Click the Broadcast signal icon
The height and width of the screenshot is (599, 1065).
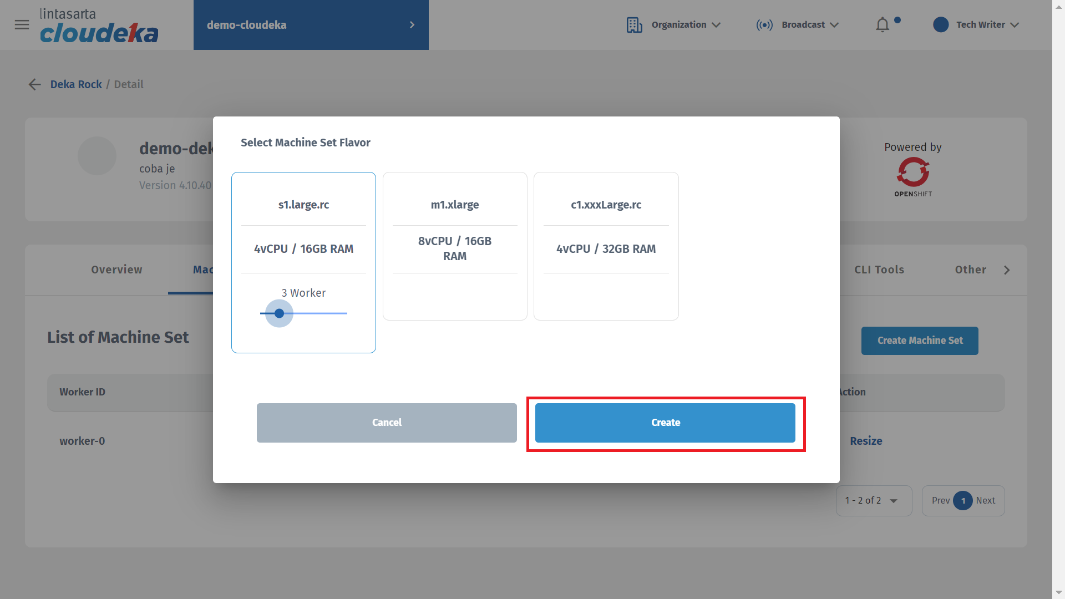click(764, 25)
